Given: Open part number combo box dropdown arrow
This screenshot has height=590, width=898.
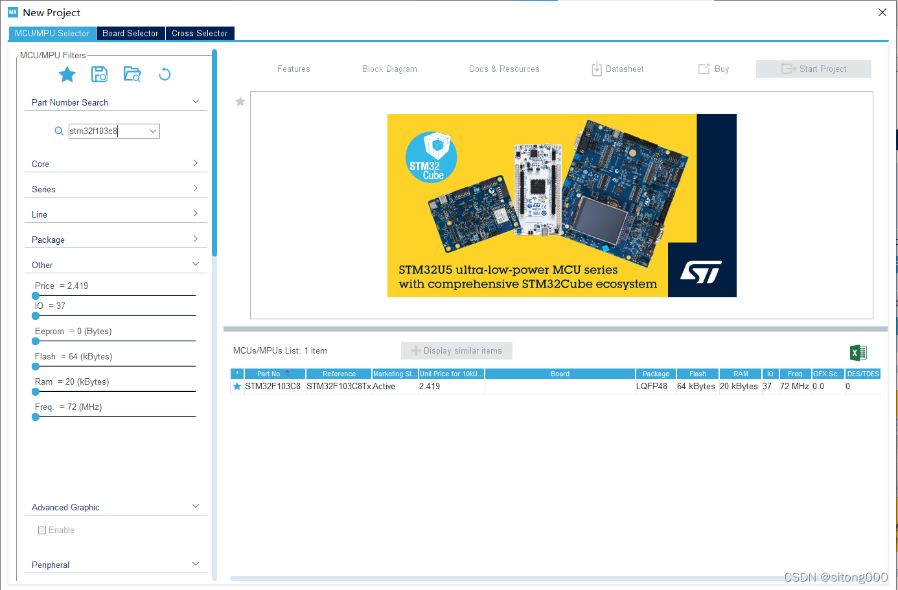Looking at the screenshot, I should (x=153, y=131).
